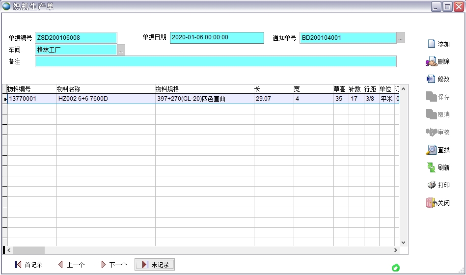Screen dimensions: 466x275
Task: Open lookup button beside 通知单号 field
Action: (401, 38)
